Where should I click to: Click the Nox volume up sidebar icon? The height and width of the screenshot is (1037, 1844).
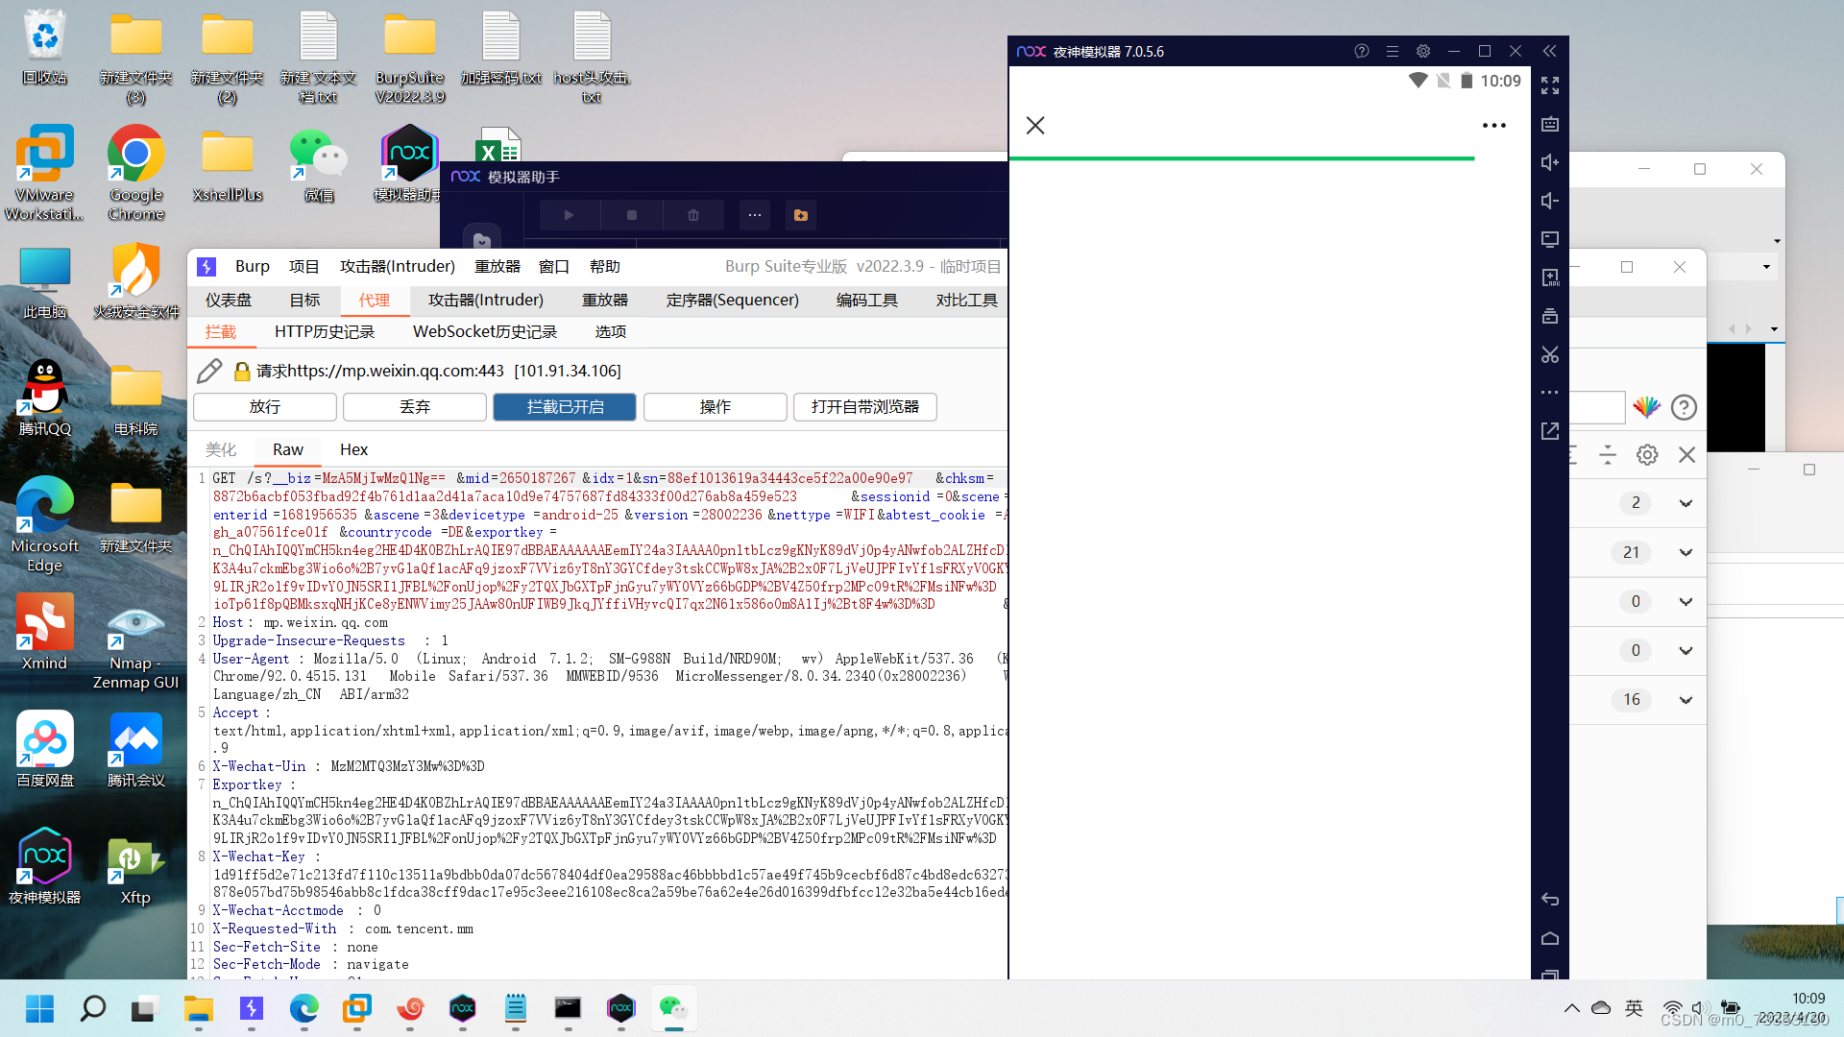point(1549,162)
